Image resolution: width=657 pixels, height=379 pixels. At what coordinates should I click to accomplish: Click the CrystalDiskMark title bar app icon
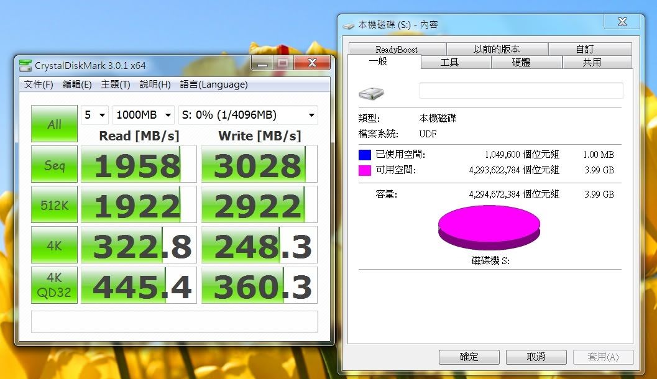pos(25,65)
